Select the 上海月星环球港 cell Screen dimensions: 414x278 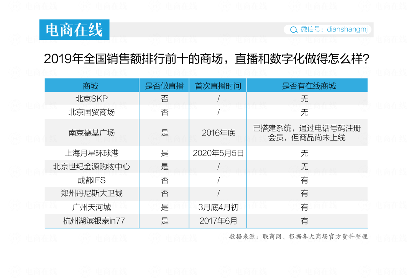[x=92, y=153]
